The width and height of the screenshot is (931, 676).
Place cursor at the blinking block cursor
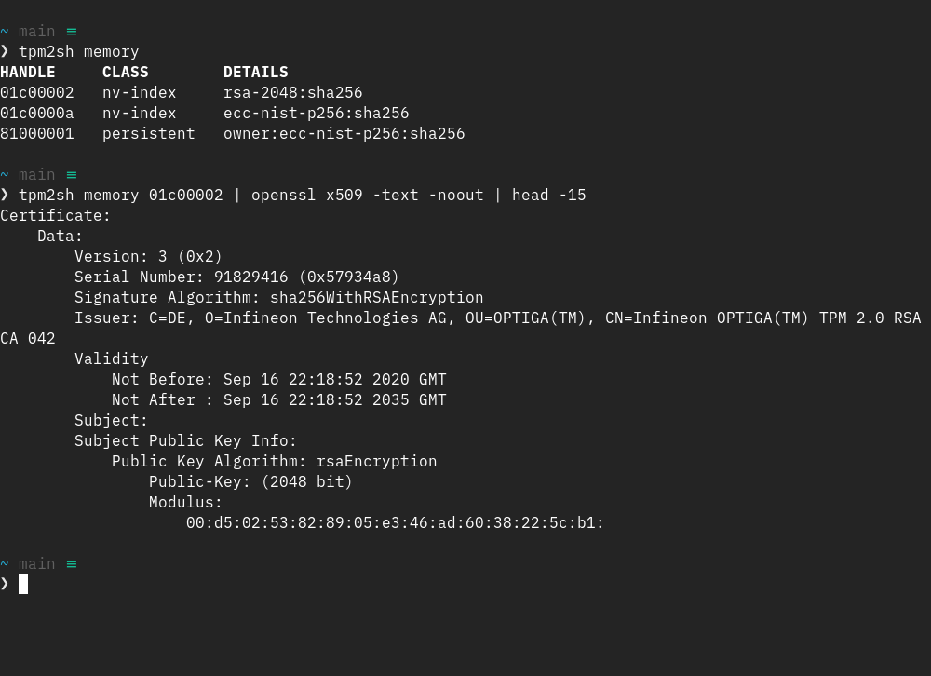[x=23, y=584]
